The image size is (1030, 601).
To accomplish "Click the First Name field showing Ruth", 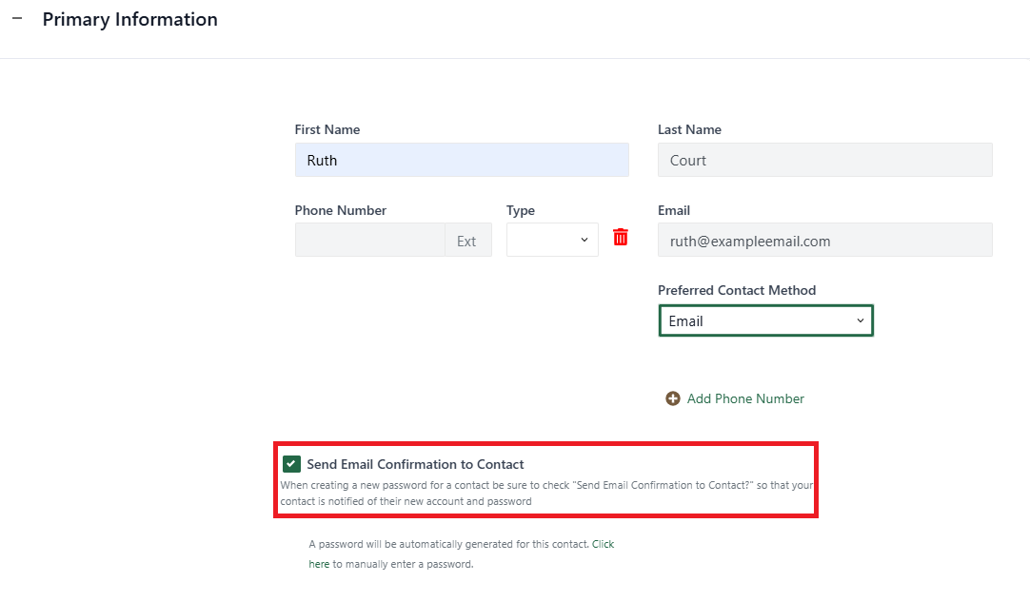I will [x=462, y=160].
